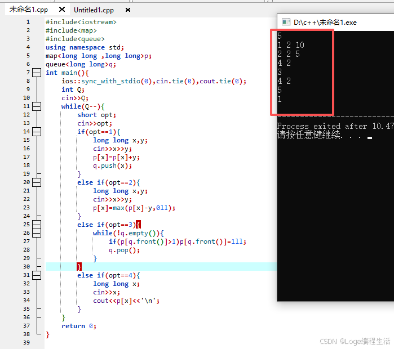Click the p[x]=p[x]+y; statement

coord(116,157)
